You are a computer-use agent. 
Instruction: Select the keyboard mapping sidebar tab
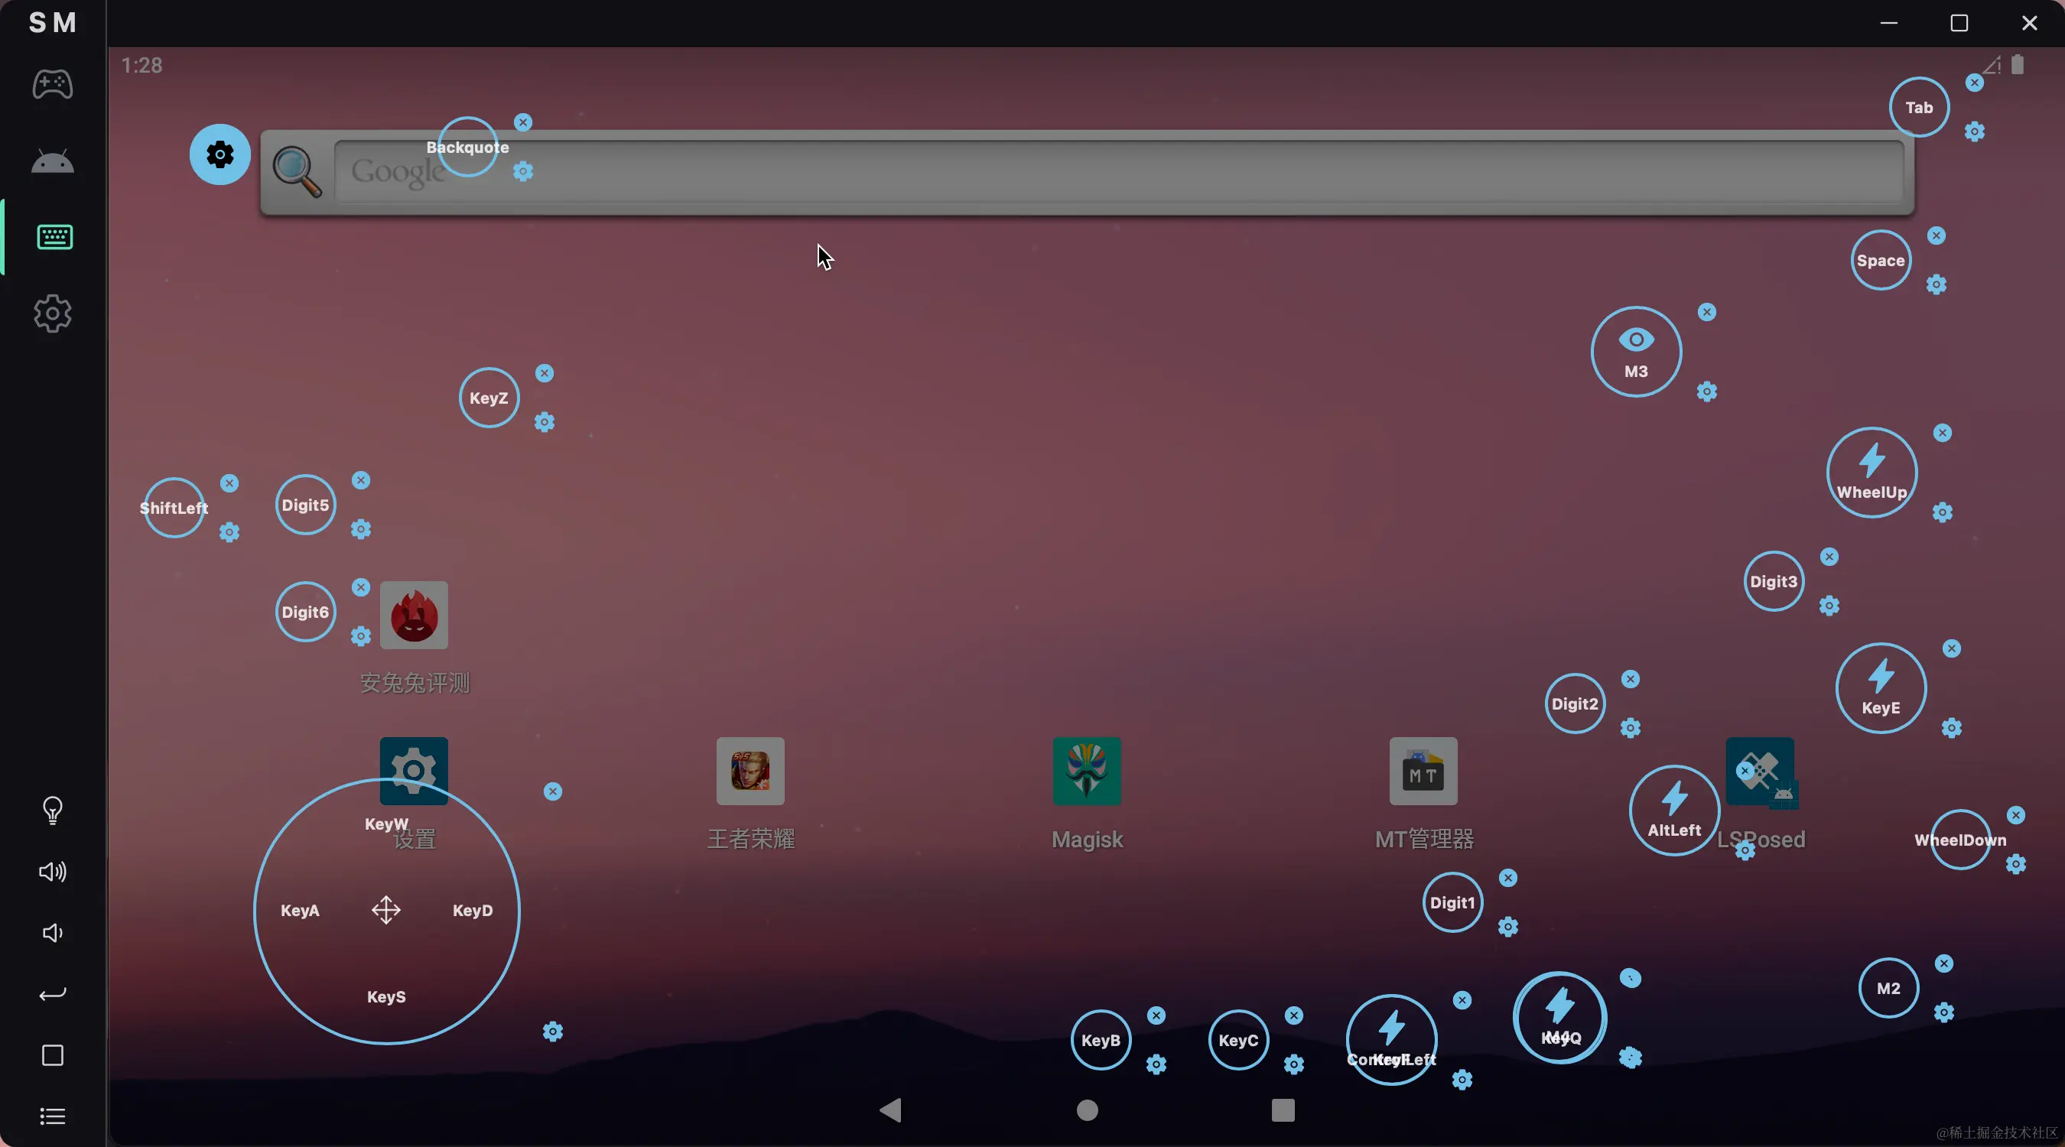point(54,237)
